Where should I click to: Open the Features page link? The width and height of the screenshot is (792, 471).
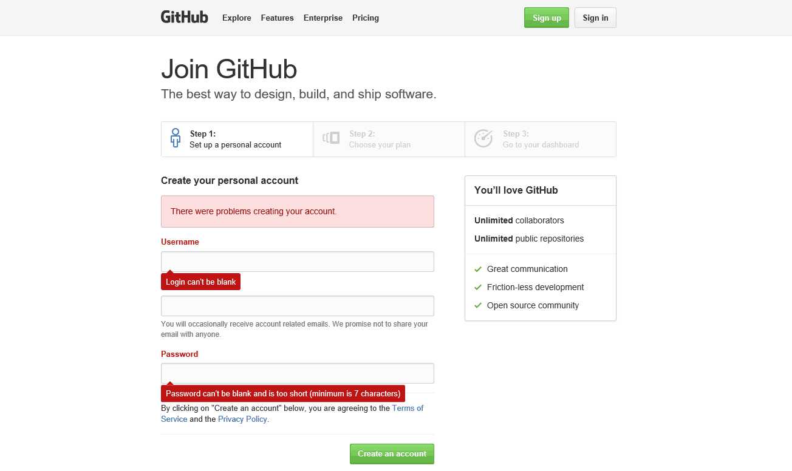pyautogui.click(x=278, y=18)
